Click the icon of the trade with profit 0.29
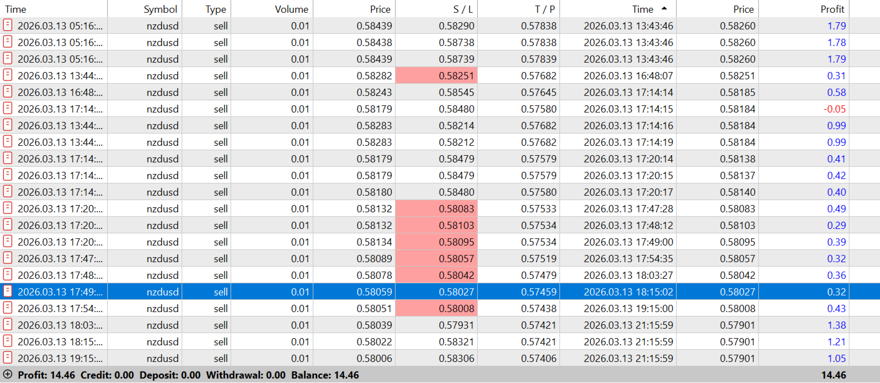Image resolution: width=880 pixels, height=383 pixels. (8, 224)
